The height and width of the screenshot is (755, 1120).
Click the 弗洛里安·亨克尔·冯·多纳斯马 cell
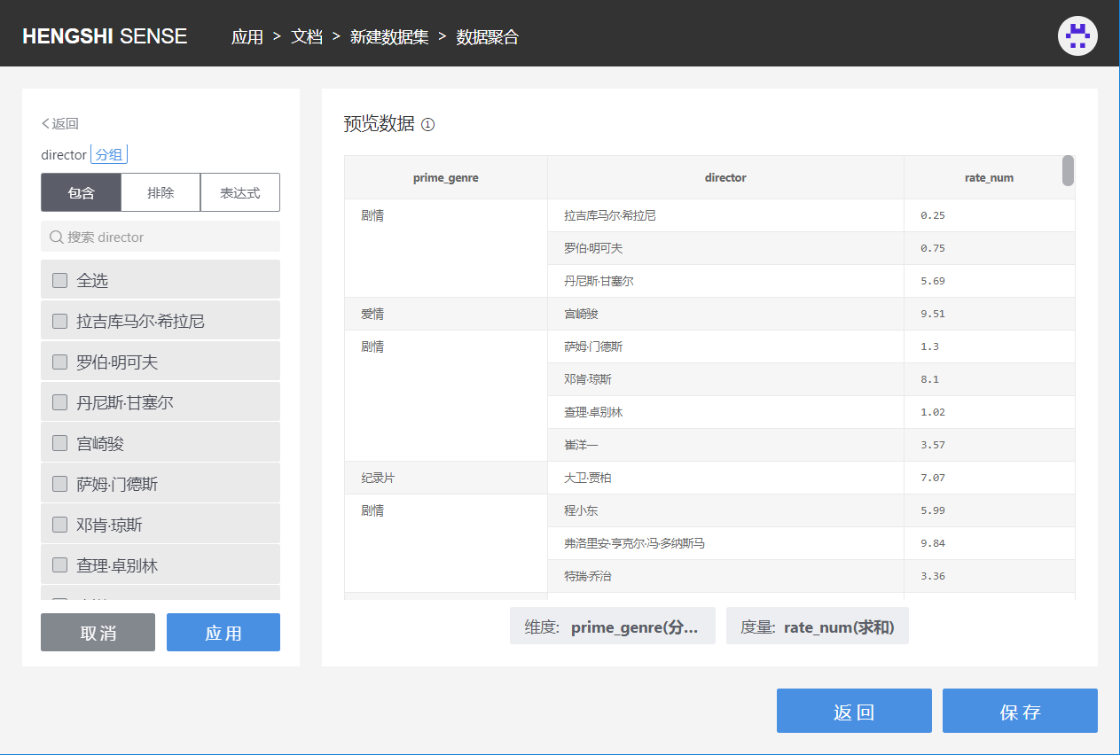point(725,543)
